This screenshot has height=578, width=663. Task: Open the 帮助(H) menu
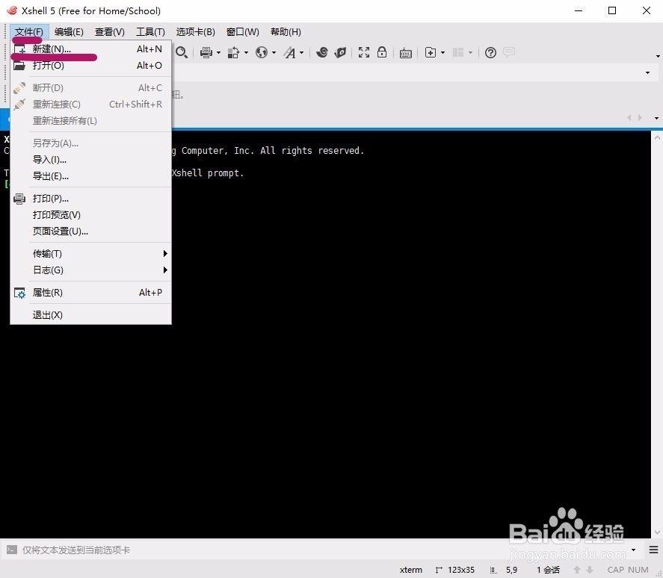tap(286, 31)
